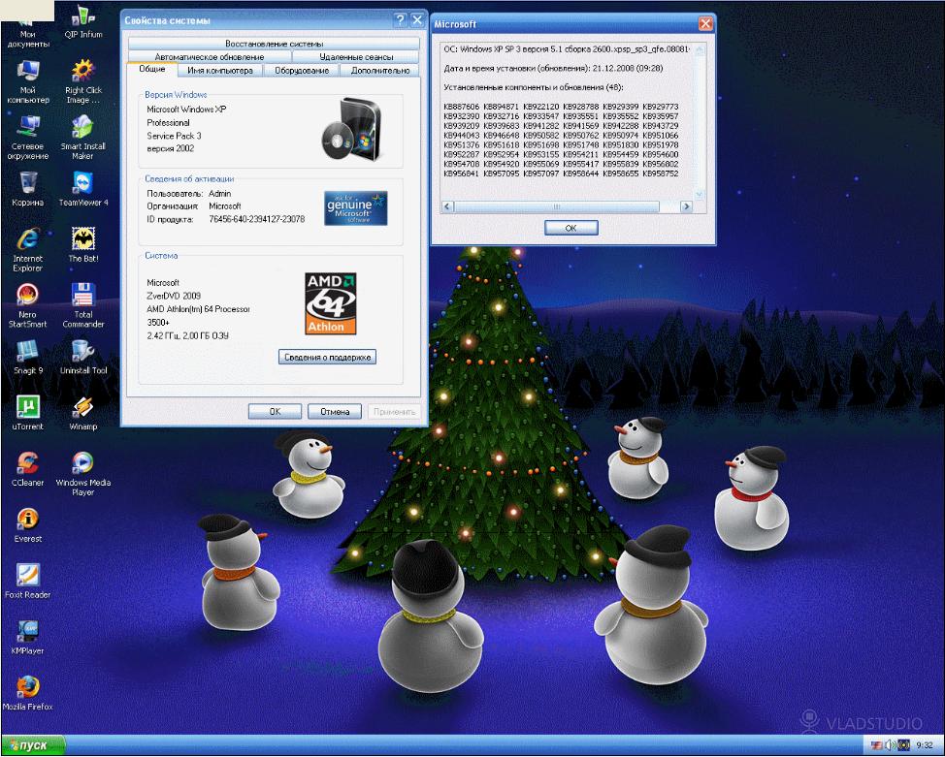This screenshot has width=945, height=757.
Task: Click the ZverDVD 2009 text
Action: (x=174, y=296)
